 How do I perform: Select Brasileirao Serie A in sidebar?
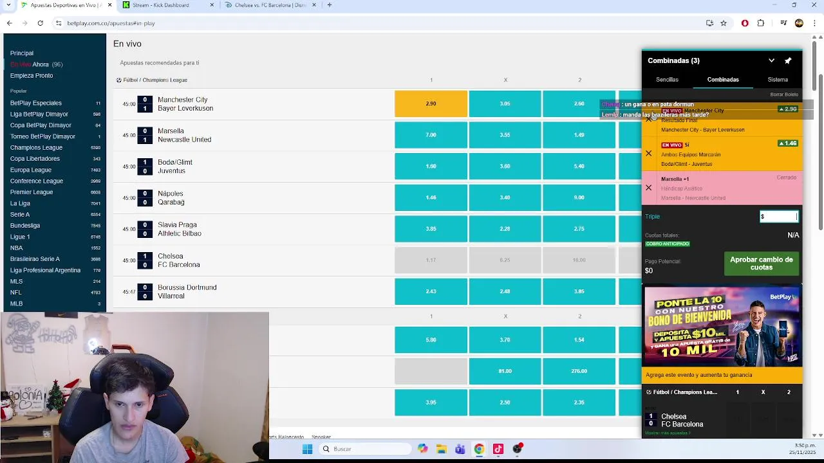[35, 259]
